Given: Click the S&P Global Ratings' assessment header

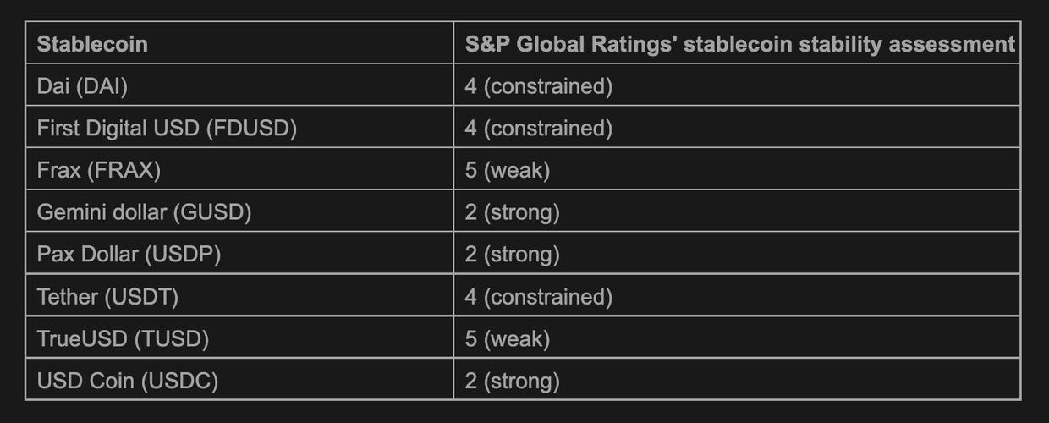Looking at the screenshot, I should pos(739,44).
